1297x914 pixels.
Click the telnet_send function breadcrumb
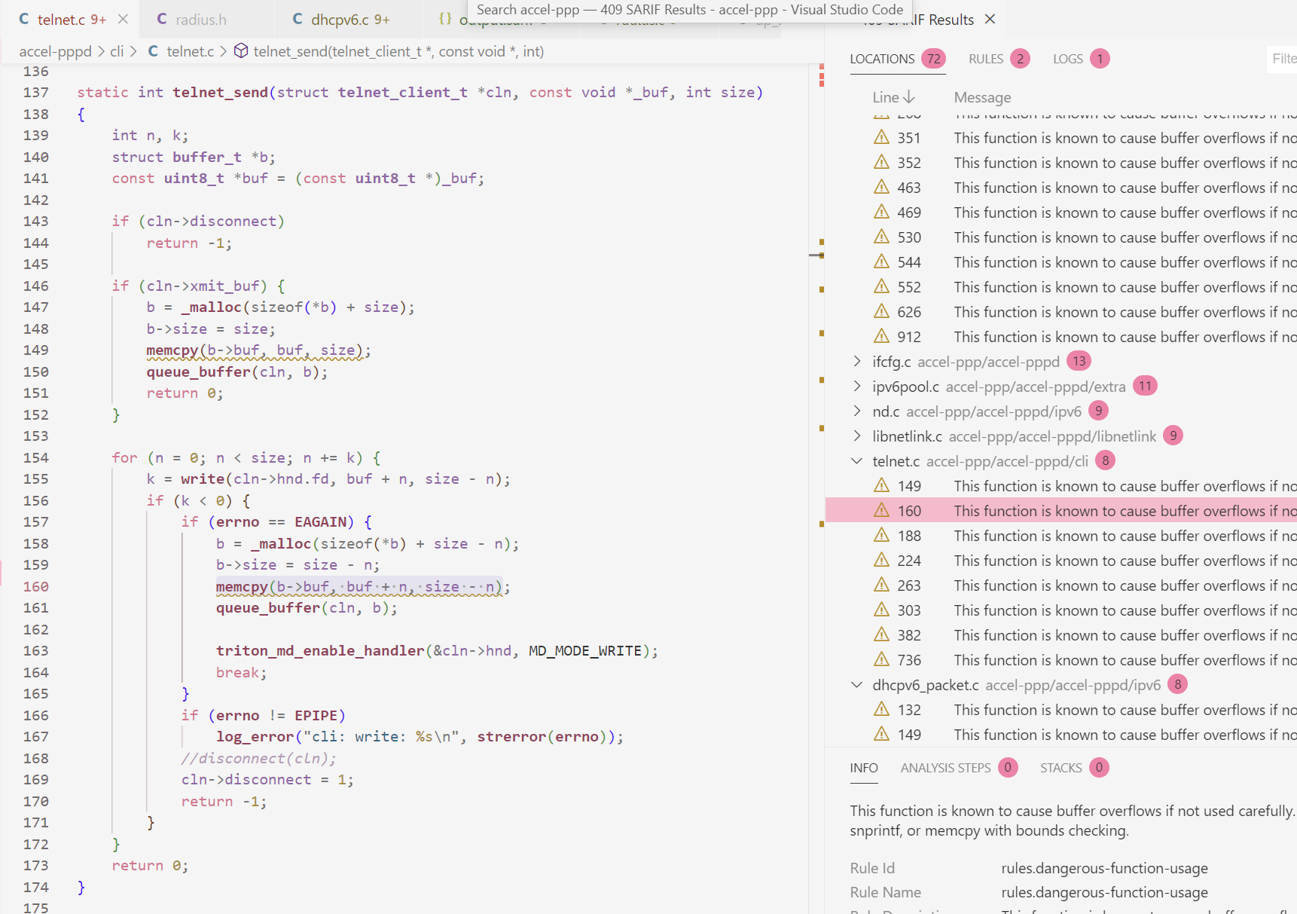click(398, 51)
